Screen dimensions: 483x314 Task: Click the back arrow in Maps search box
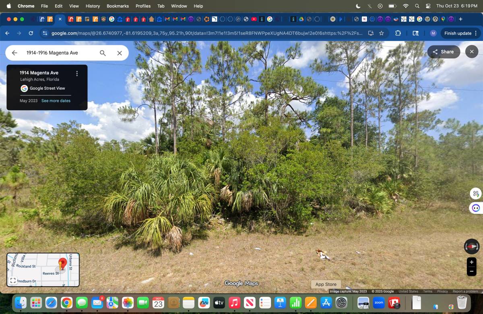click(x=14, y=53)
